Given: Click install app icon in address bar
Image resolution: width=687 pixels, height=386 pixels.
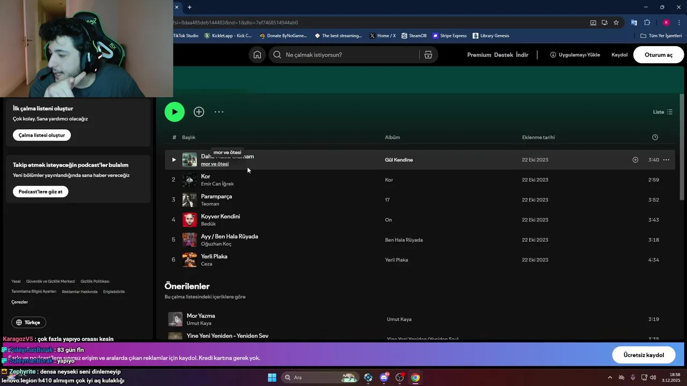Looking at the screenshot, I should 604,23.
